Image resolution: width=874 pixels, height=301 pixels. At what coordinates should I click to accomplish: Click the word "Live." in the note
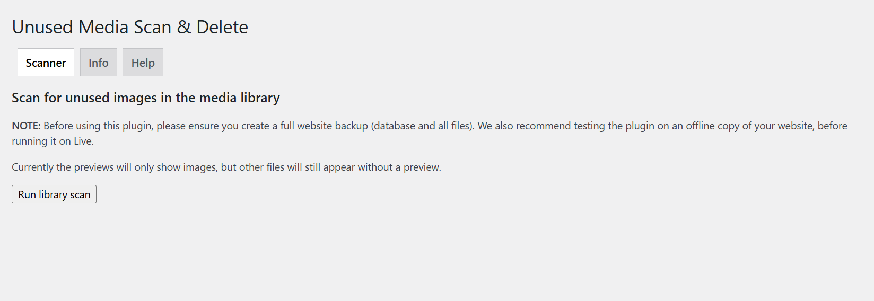click(84, 141)
